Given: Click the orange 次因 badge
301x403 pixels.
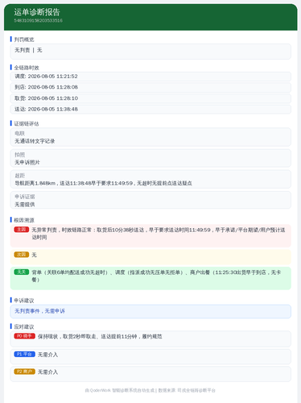Looking at the screenshot, I should coord(22,255).
